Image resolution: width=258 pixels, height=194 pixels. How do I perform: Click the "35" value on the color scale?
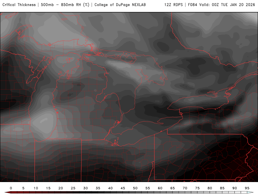tap(98, 188)
